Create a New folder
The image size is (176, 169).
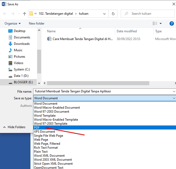(x=37, y=23)
